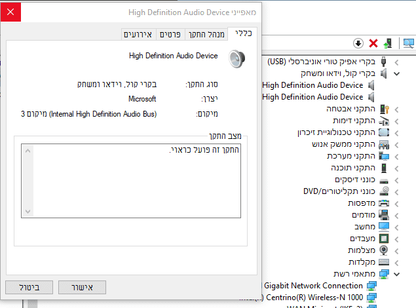Click the scan for hardware changes icon
416x308 pixels.
[x=408, y=43]
